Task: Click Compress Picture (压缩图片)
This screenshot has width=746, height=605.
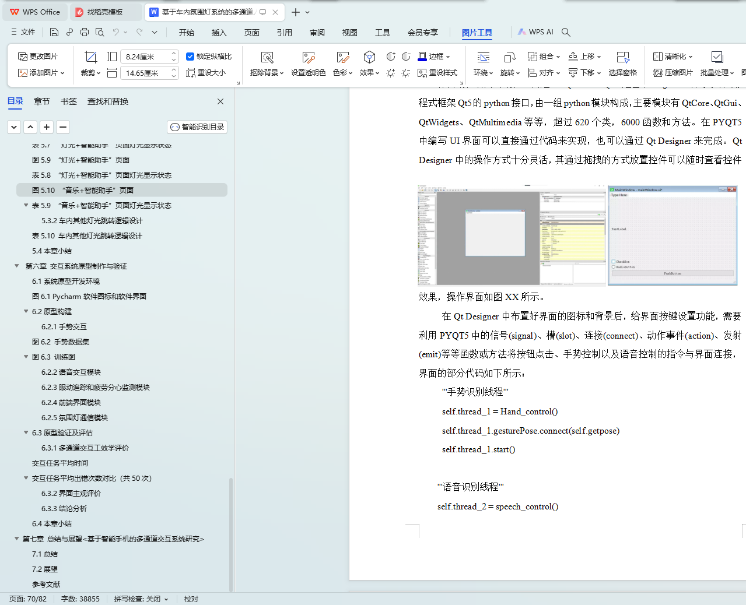Action: [673, 73]
